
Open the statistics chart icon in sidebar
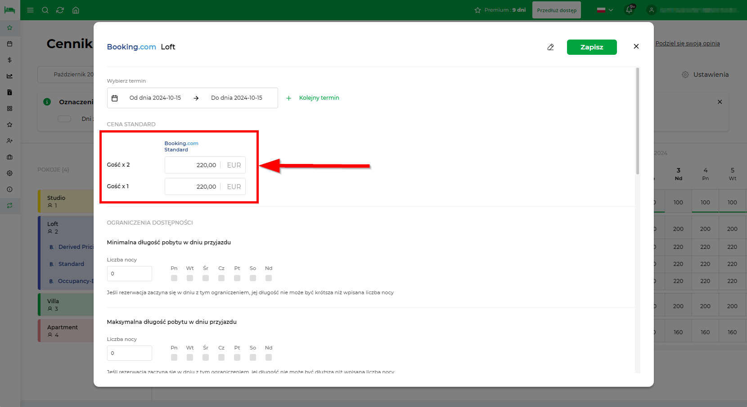click(x=9, y=76)
